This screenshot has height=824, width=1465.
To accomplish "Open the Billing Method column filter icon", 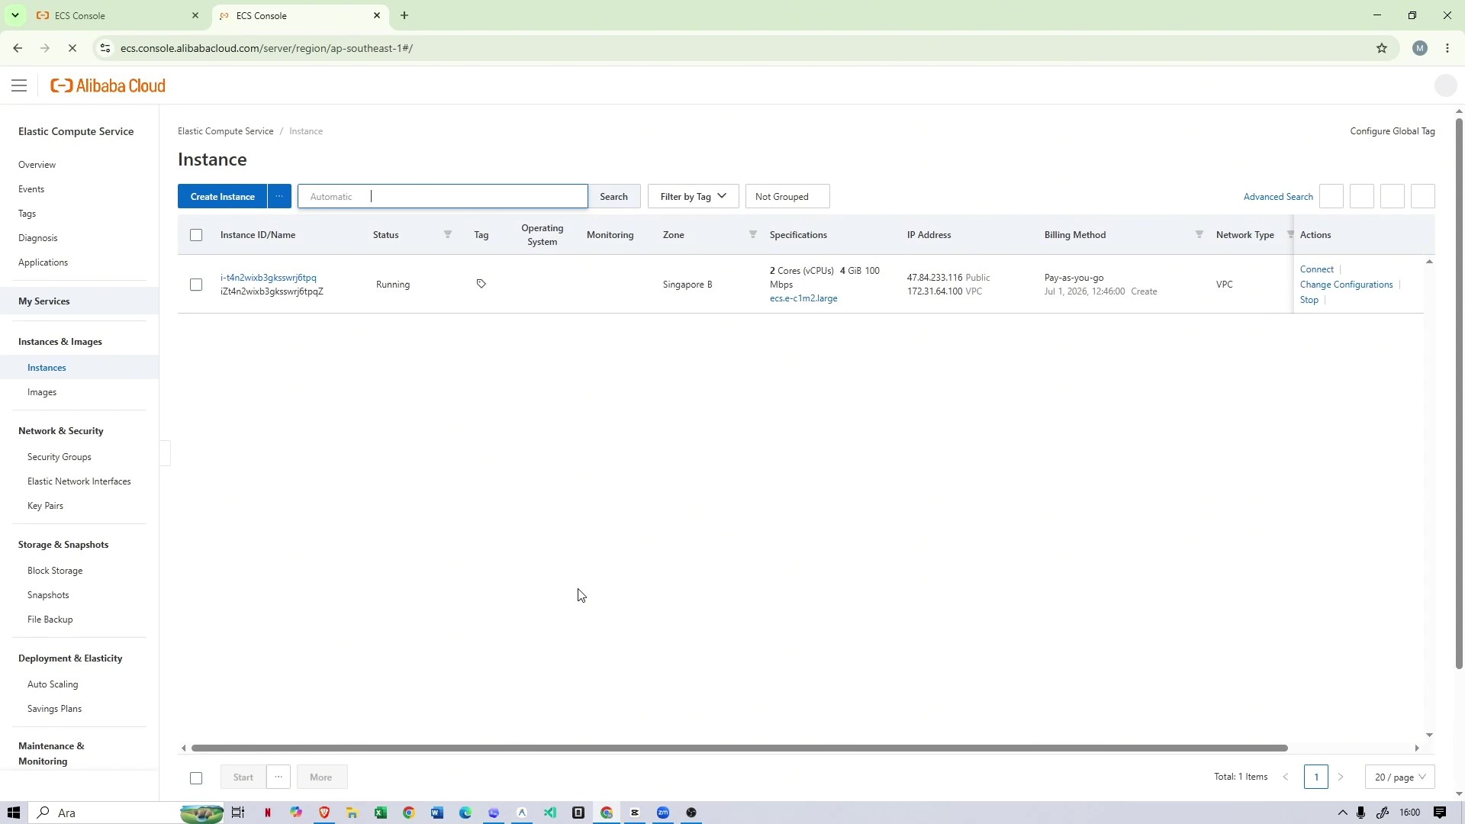I will pos(1199,234).
